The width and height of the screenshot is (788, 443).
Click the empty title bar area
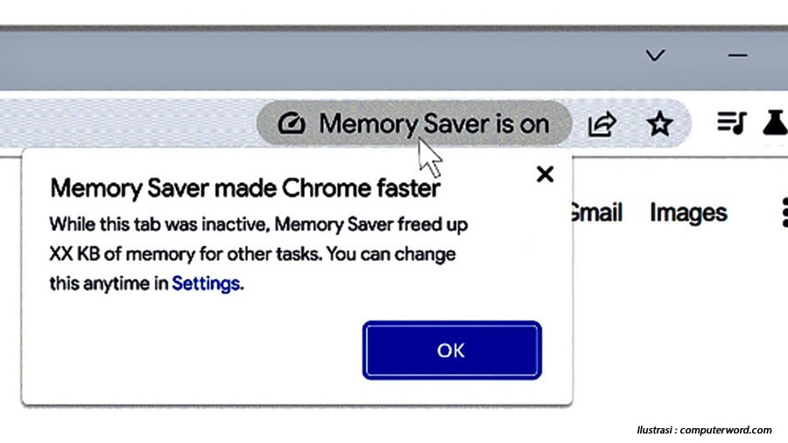click(x=321, y=60)
